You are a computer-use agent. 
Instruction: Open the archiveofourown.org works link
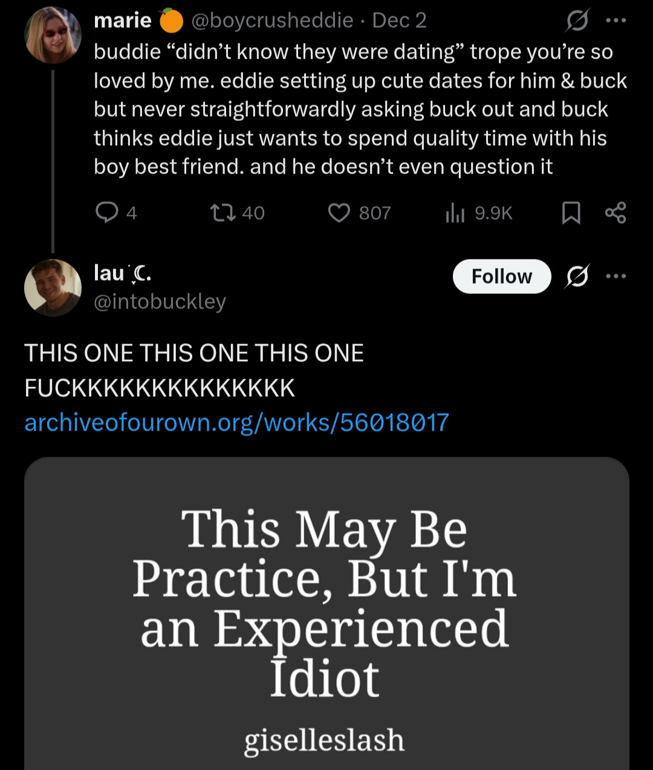coord(236,422)
